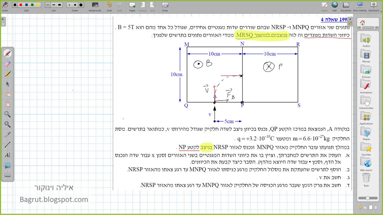
Task: Select the Text tool
Action: coord(8,155)
